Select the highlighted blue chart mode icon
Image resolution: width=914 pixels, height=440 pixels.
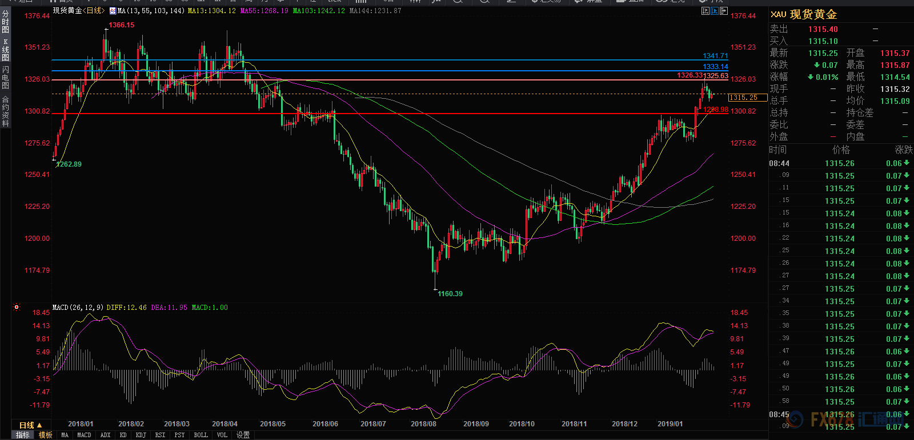coord(715,11)
